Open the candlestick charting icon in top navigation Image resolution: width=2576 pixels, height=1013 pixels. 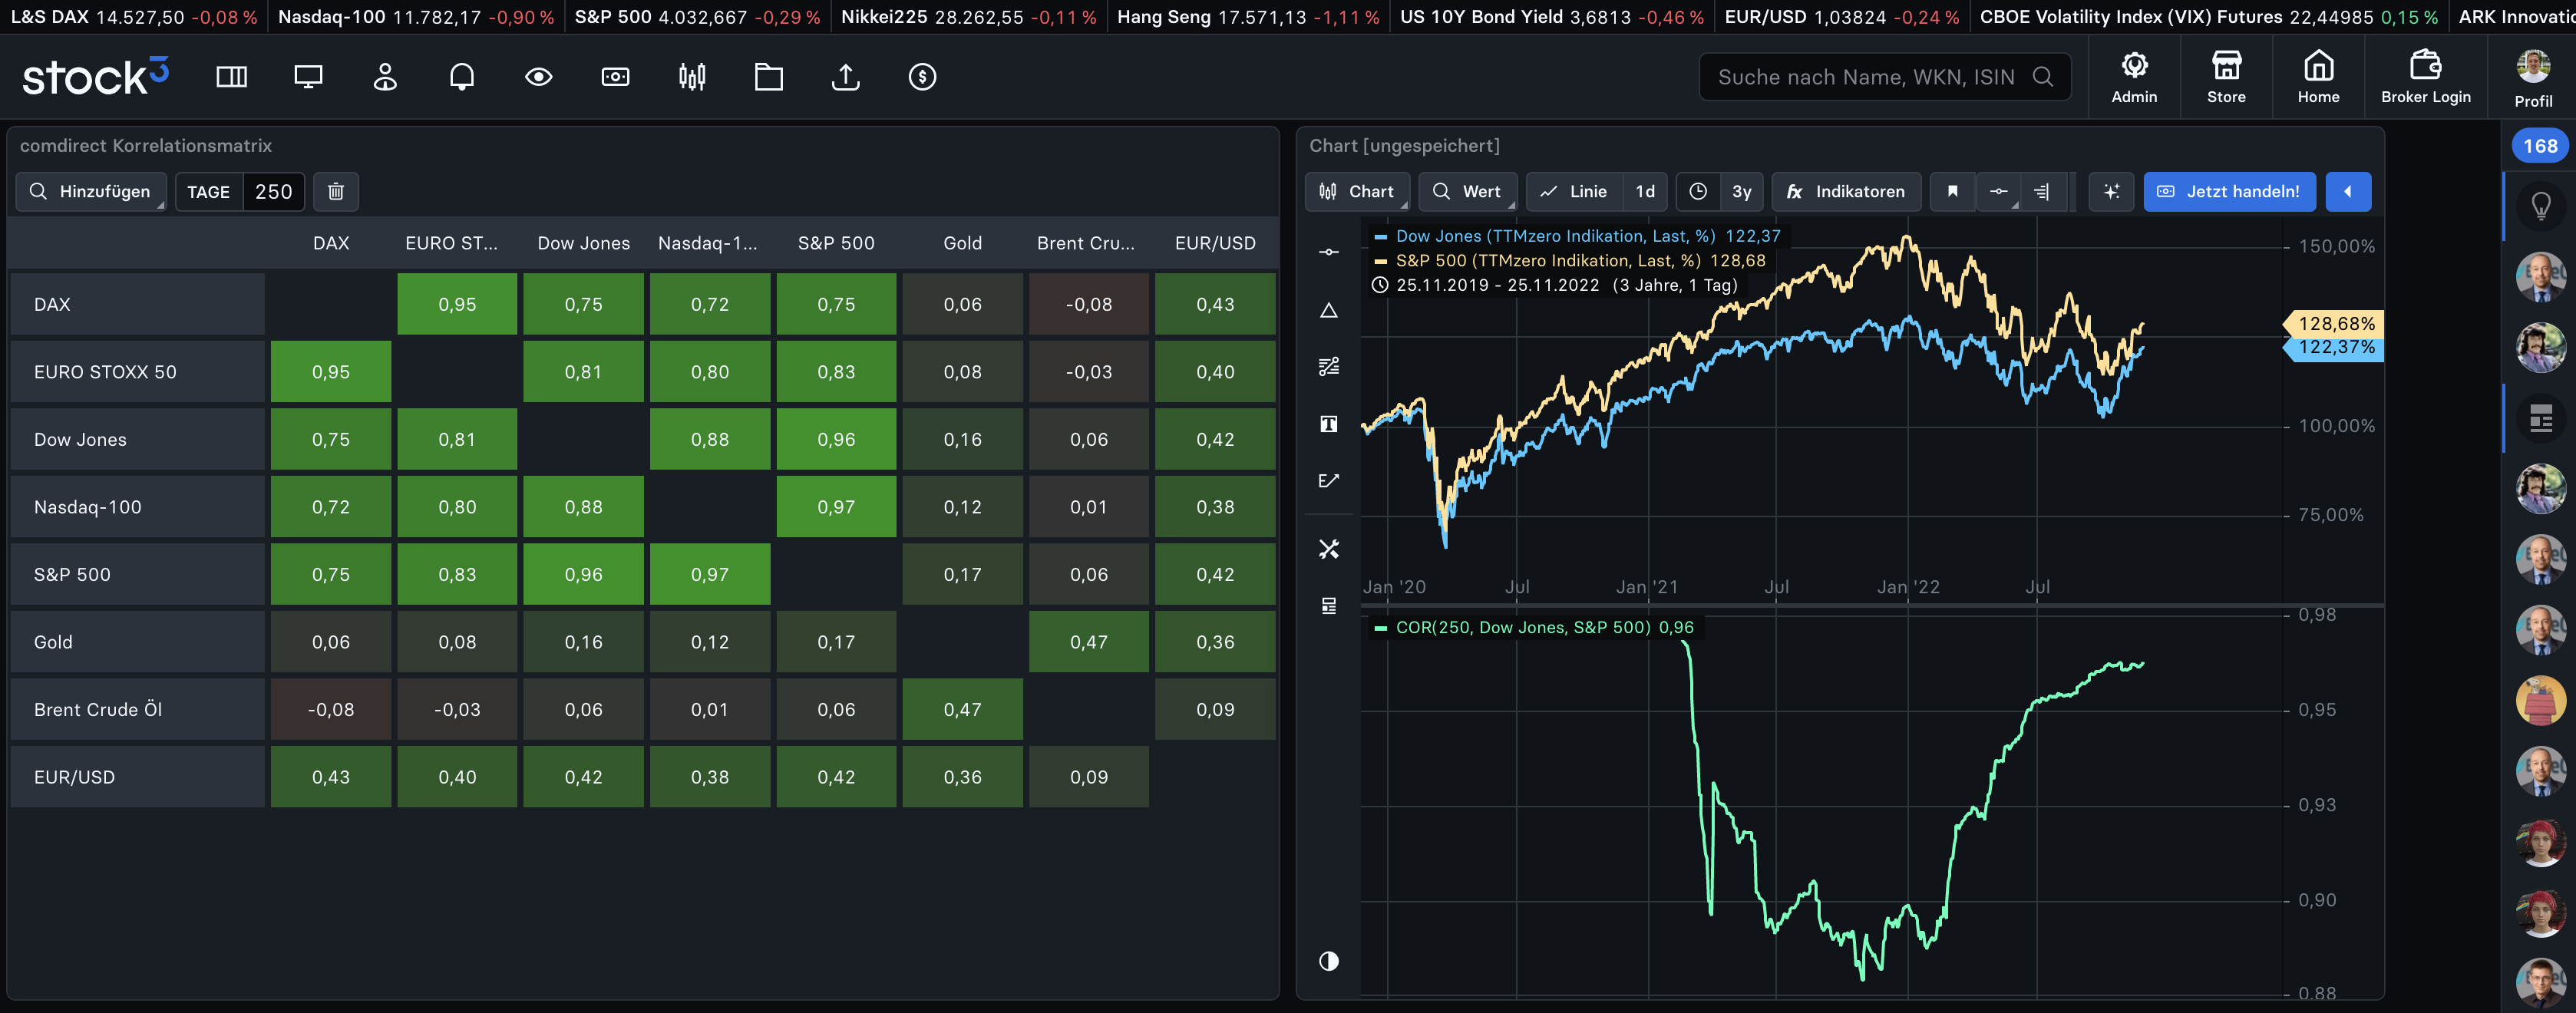(x=692, y=77)
